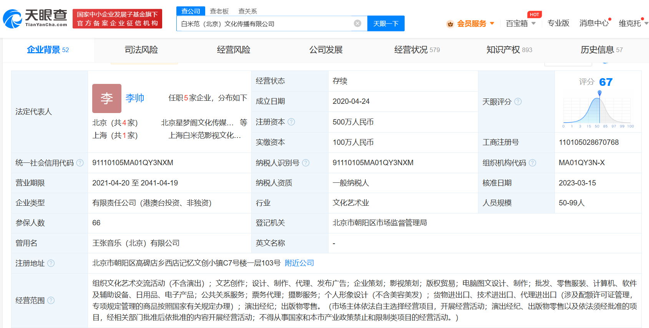Click the 国家中小企业发展子基金旗下 banner
Viewport: 649px width, 328px height.
(x=117, y=19)
